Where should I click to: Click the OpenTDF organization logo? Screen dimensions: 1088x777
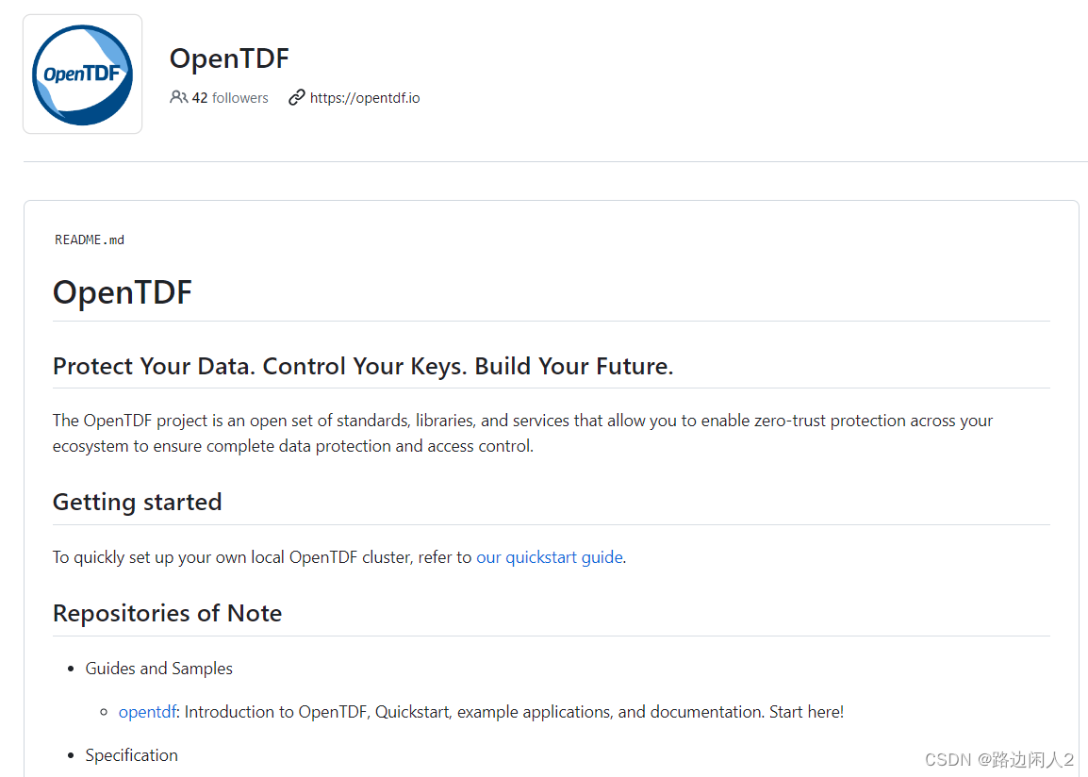point(82,73)
